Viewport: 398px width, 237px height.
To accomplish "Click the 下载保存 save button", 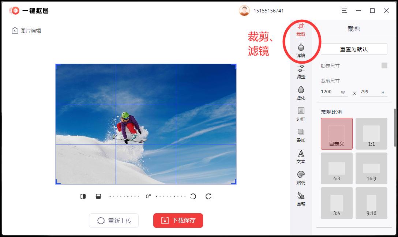I will click(x=178, y=221).
